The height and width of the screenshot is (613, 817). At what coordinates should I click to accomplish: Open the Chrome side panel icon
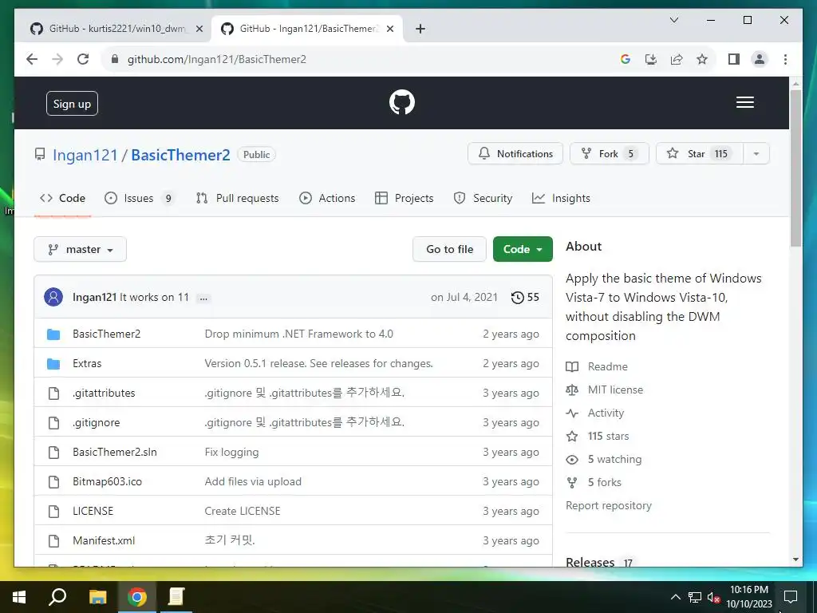[x=734, y=59]
